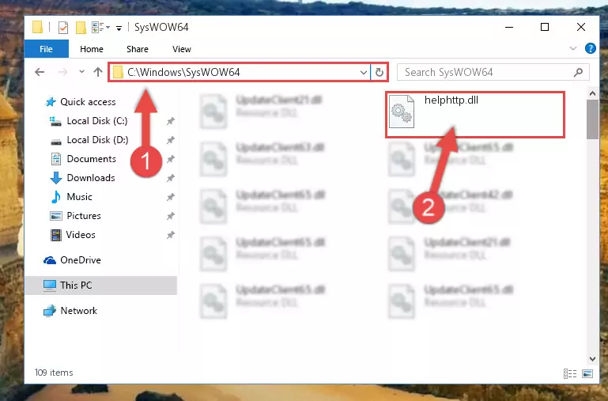Switch to Large icons view in status bar

[587, 373]
